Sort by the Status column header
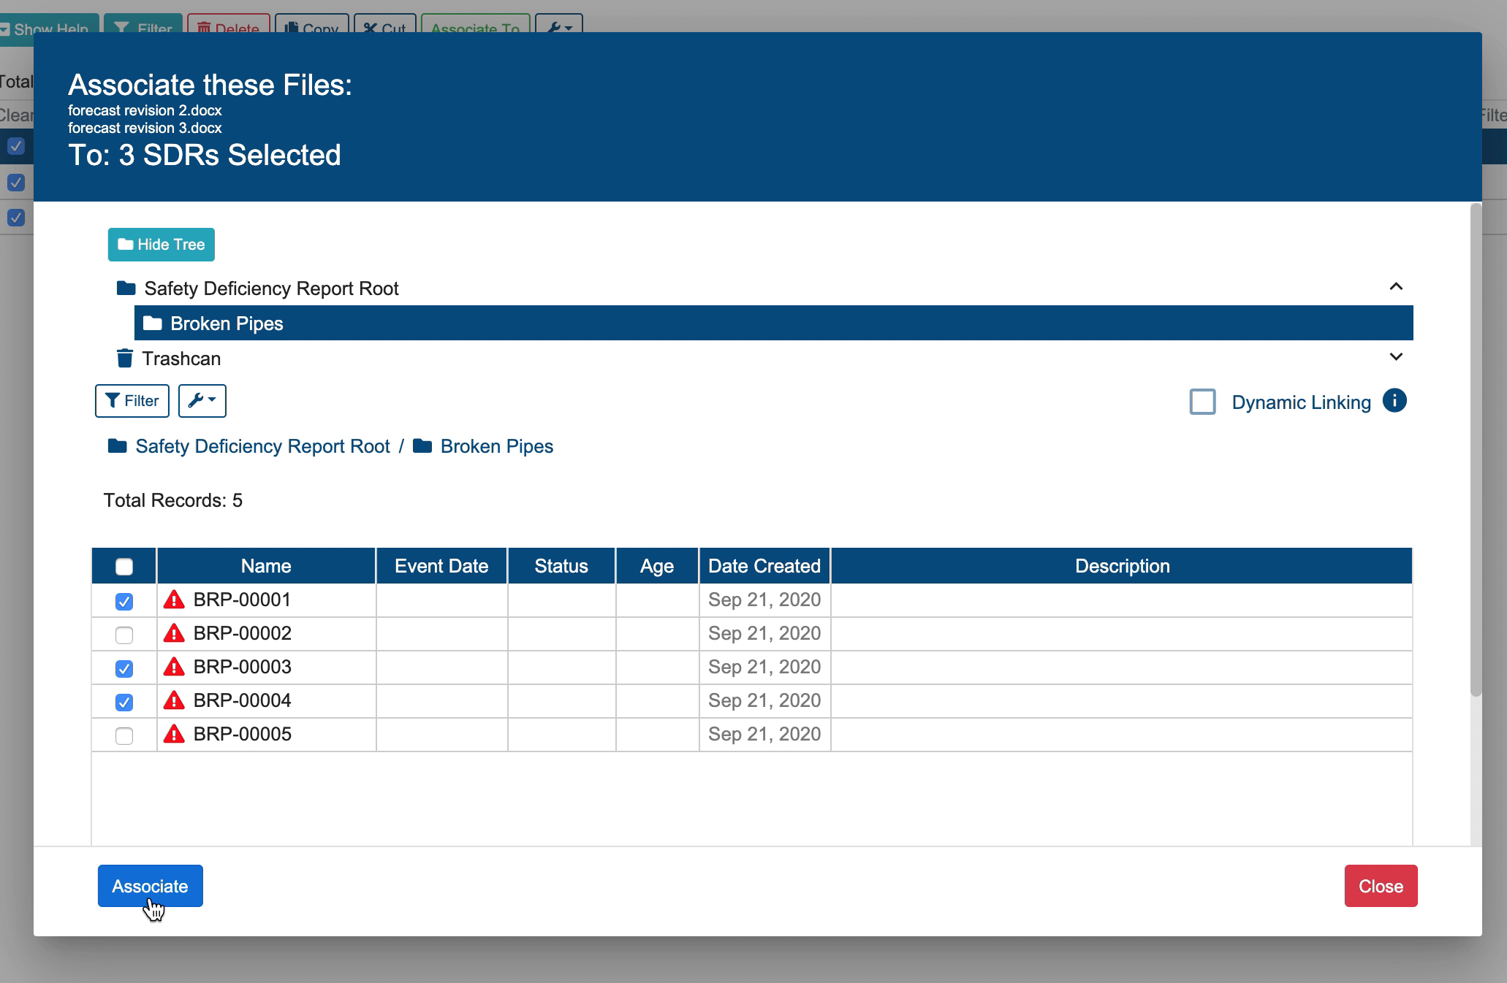Image resolution: width=1507 pixels, height=983 pixels. 561,566
